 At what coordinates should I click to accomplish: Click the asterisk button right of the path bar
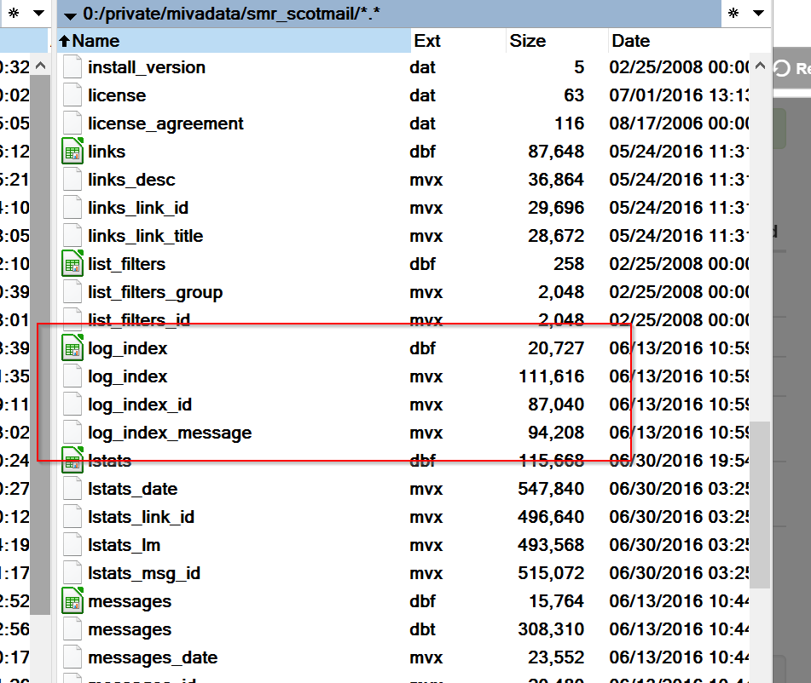coord(733,14)
